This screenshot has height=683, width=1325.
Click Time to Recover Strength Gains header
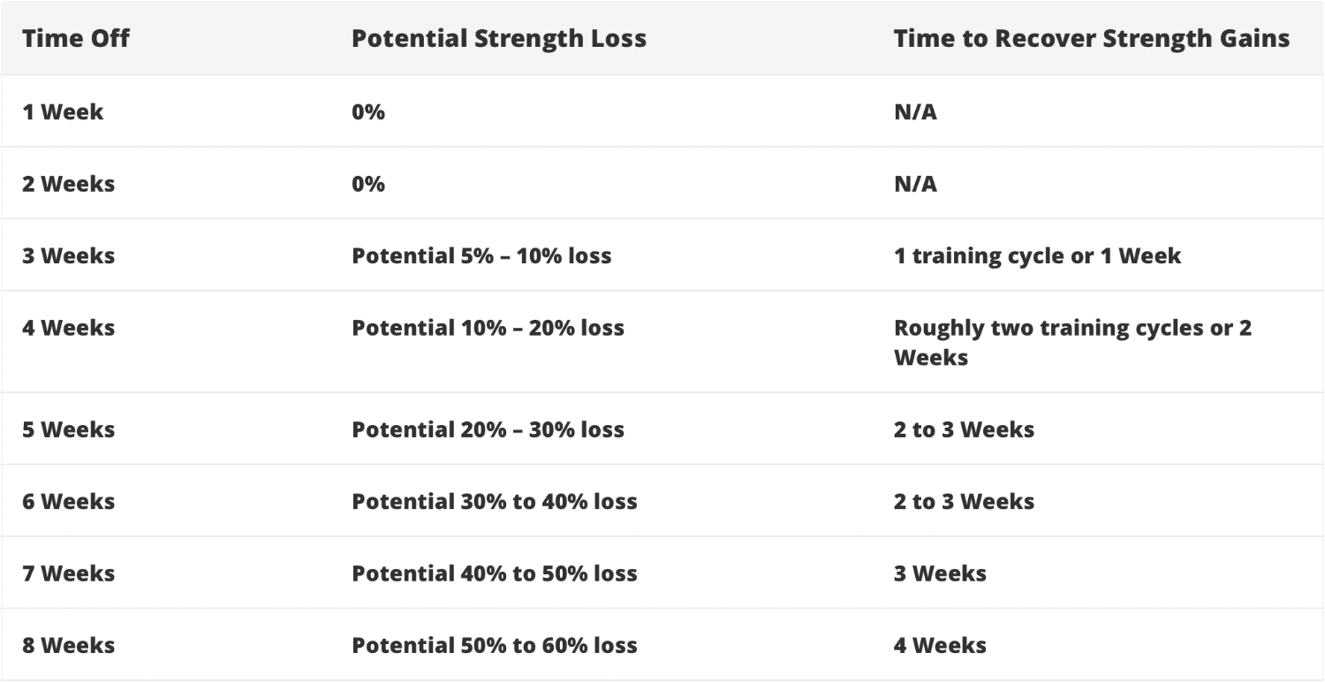coord(1092,39)
